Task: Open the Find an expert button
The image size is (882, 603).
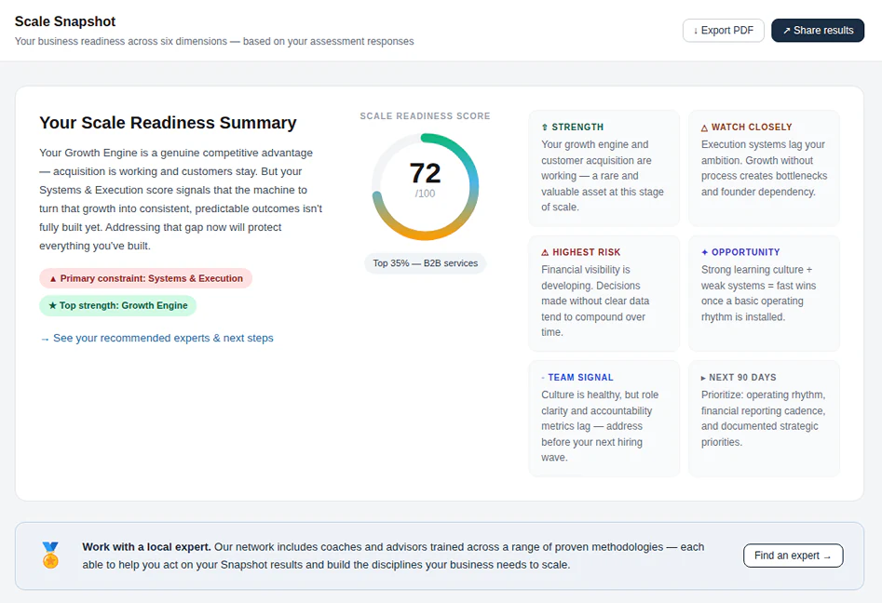Action: 793,556
